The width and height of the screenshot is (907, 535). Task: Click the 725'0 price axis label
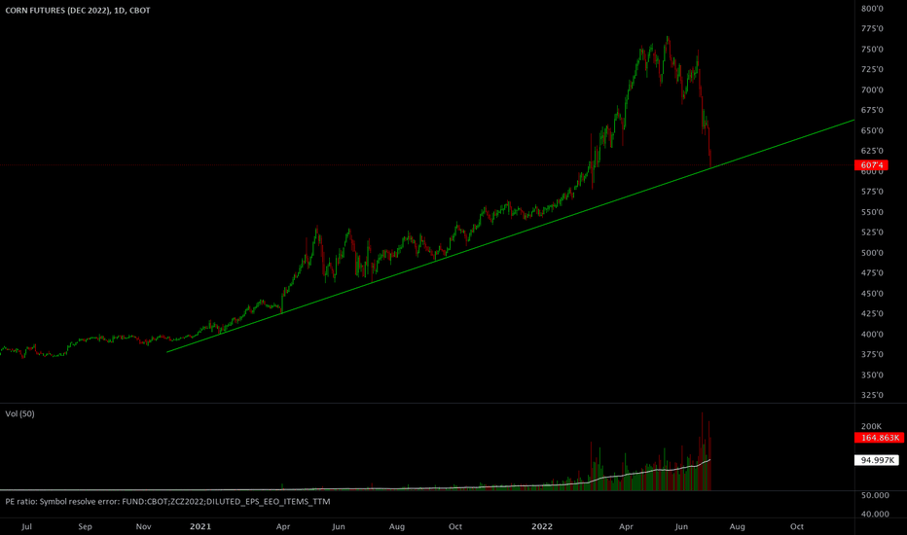(872, 69)
